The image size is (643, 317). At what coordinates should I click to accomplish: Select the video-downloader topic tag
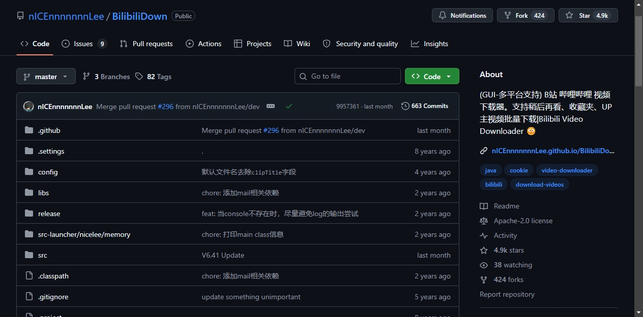point(567,170)
